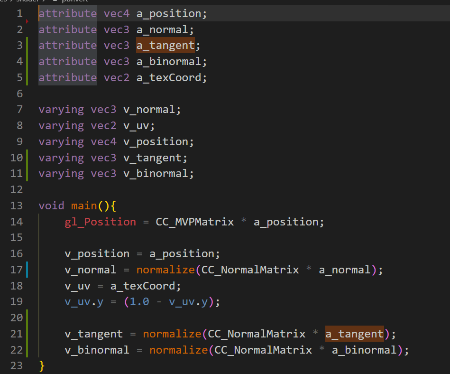Click "a_normal" on line 2

162,30
